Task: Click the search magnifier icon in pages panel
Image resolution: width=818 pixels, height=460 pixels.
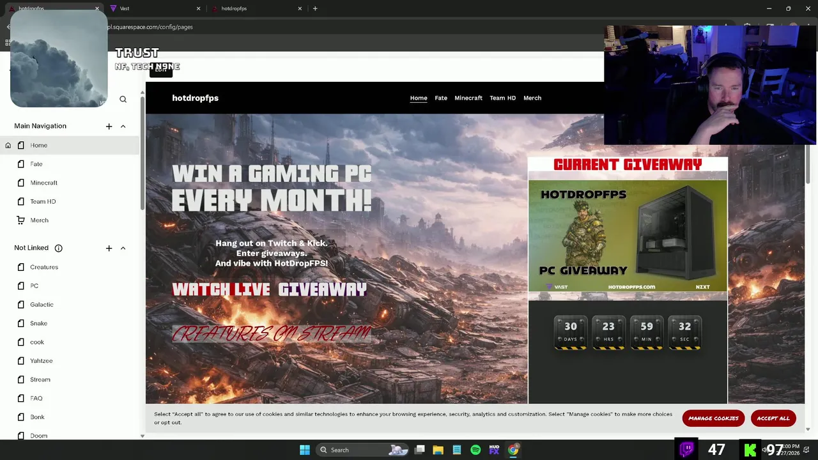Action: 123,99
